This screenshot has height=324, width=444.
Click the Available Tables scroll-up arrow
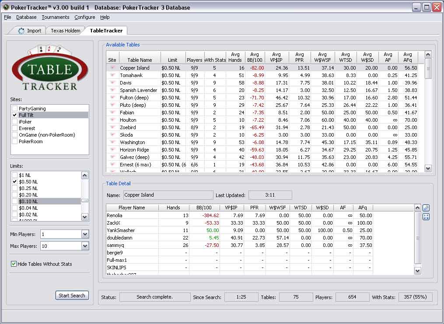tap(428, 54)
